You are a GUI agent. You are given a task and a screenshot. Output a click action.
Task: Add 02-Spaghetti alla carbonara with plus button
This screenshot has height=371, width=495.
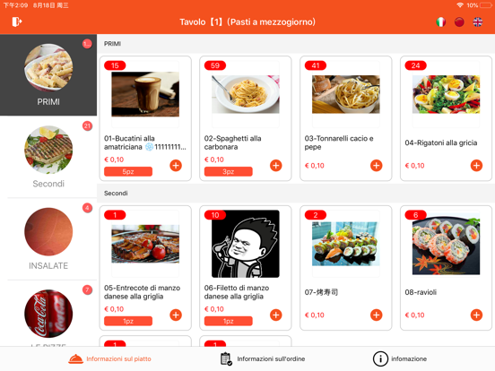pos(276,165)
